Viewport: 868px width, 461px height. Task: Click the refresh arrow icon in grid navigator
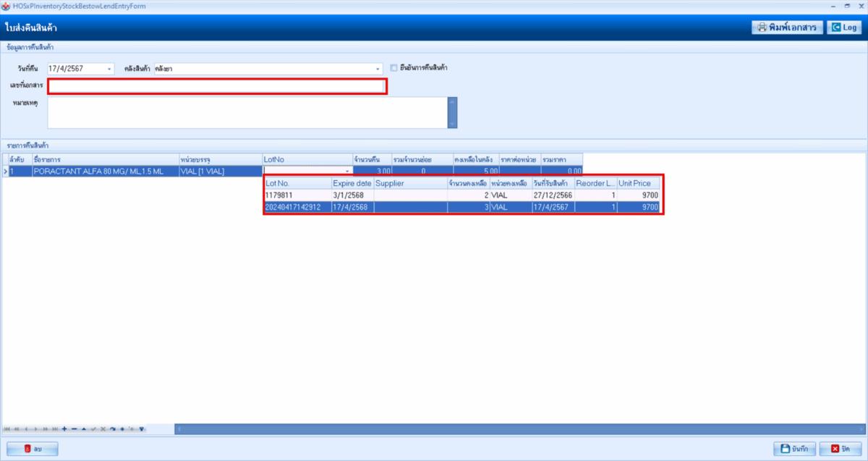pos(113,429)
